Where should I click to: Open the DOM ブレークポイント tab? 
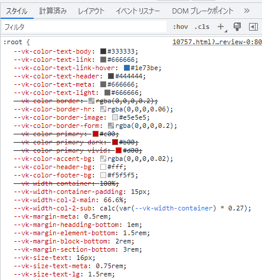[202, 11]
